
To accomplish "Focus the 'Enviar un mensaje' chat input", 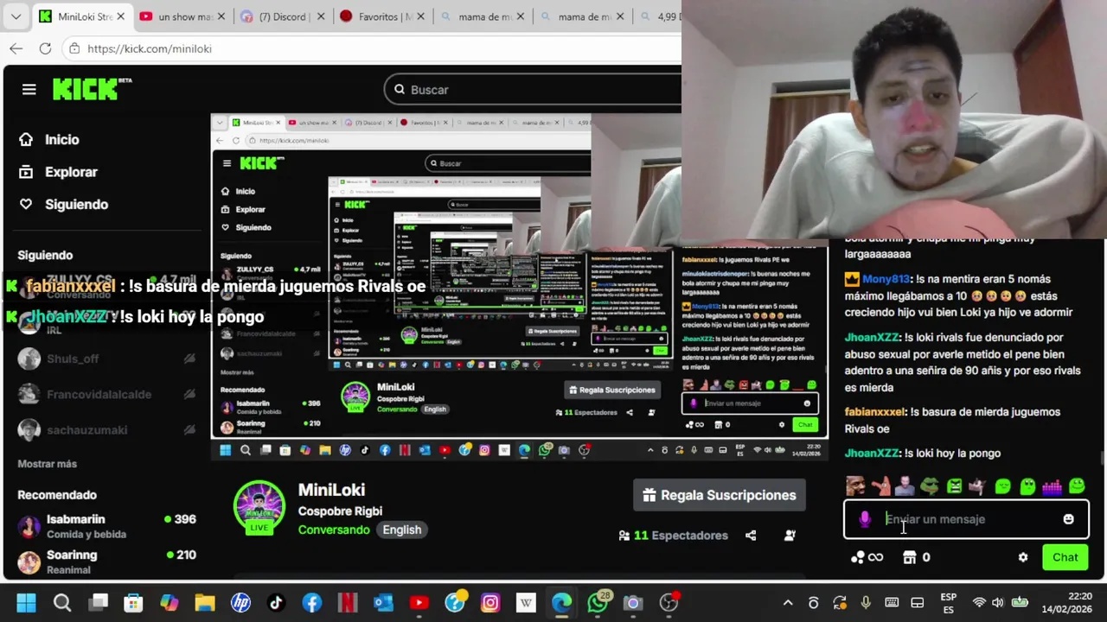I will pyautogui.click(x=966, y=519).
